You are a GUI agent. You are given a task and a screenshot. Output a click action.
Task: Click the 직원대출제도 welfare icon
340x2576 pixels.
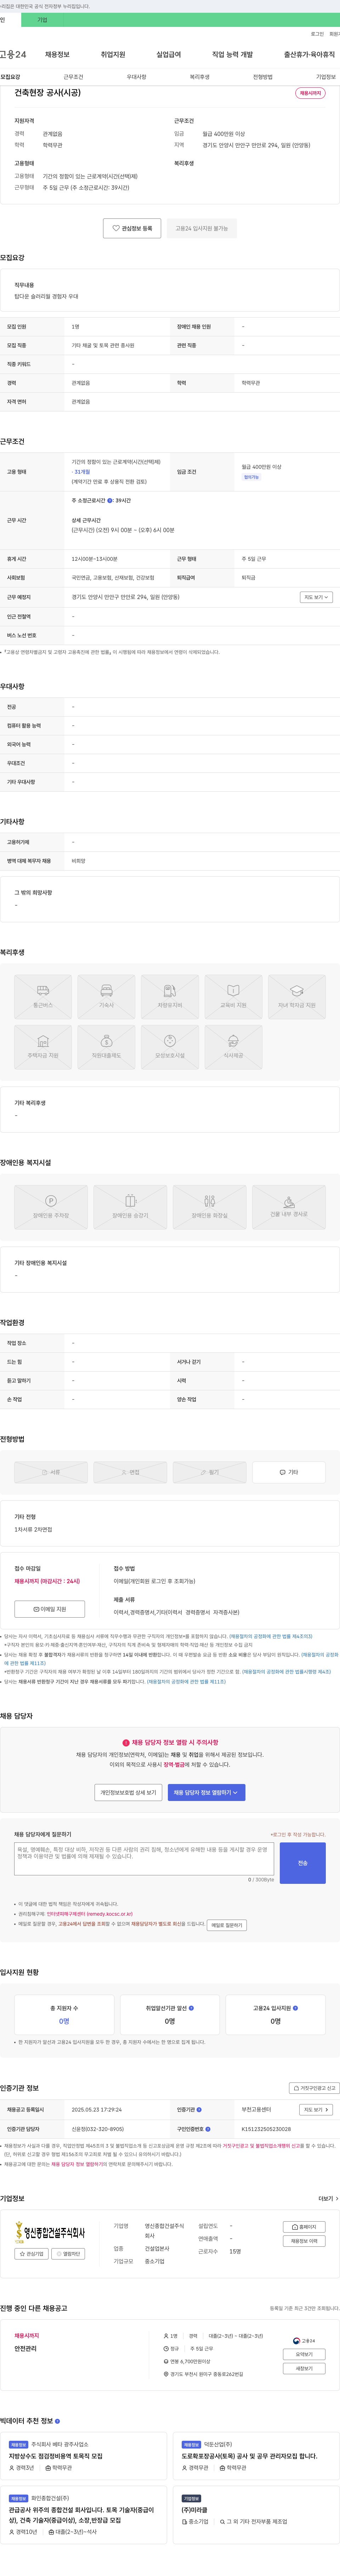click(106, 1047)
